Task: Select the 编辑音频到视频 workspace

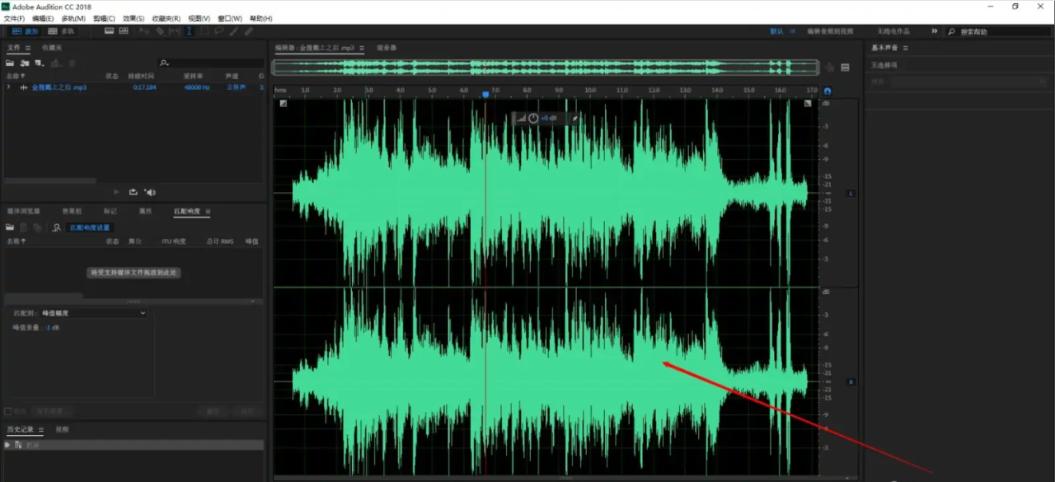Action: pyautogui.click(x=829, y=31)
